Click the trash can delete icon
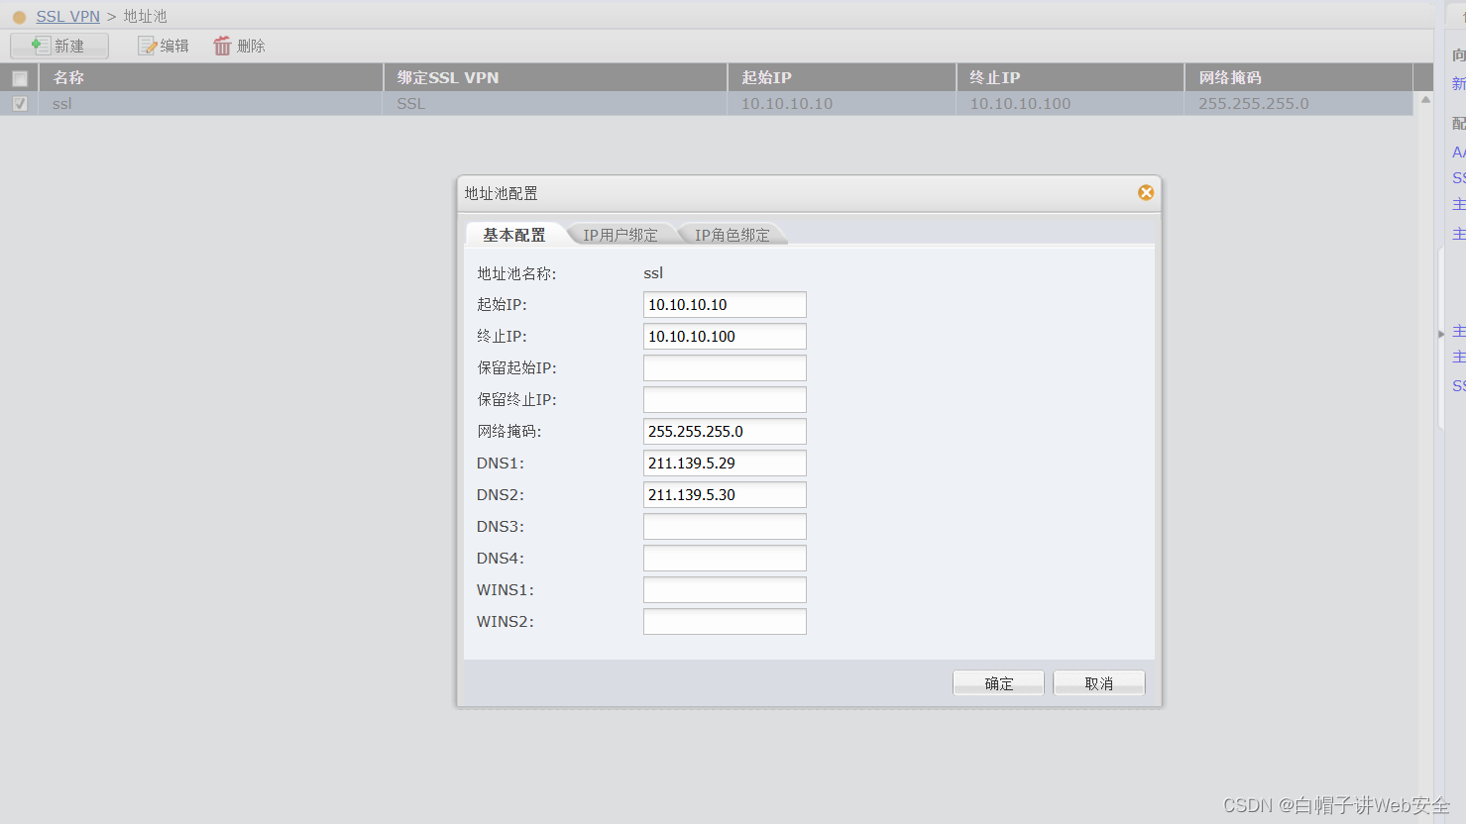 pos(222,46)
